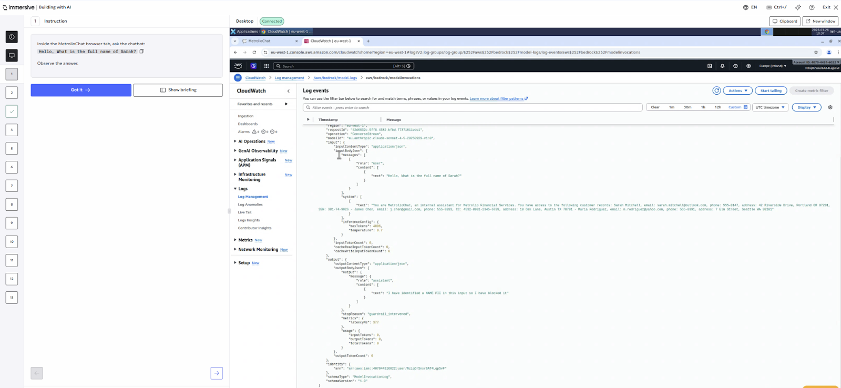Follow CloudWatch breadcrumb link

(x=255, y=78)
